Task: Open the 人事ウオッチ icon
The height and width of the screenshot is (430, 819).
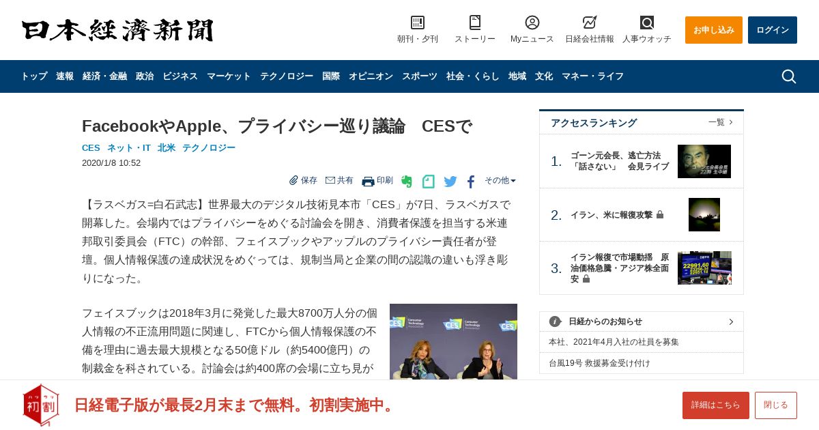Action: tap(647, 23)
